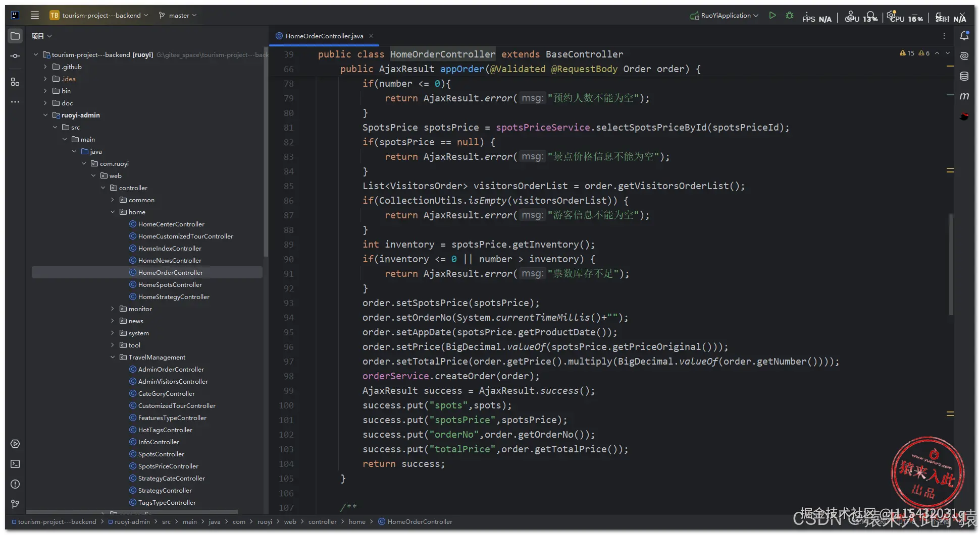This screenshot has width=980, height=535.
Task: Open the Notifications panel
Action: click(964, 36)
